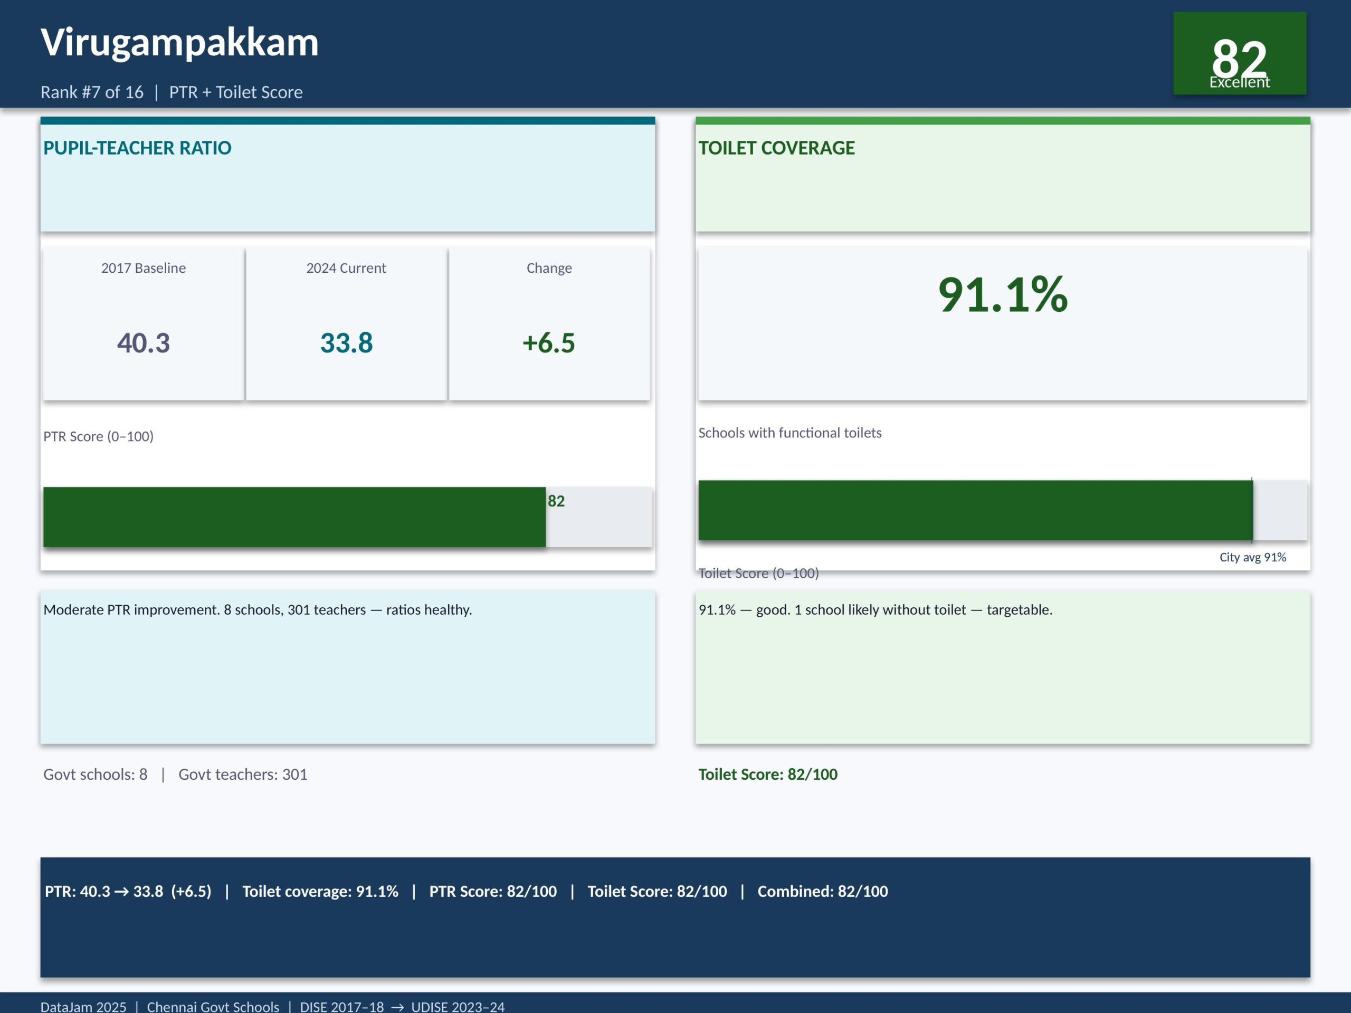Select the 2024 Current 33.8 card
The image size is (1351, 1013).
(346, 323)
